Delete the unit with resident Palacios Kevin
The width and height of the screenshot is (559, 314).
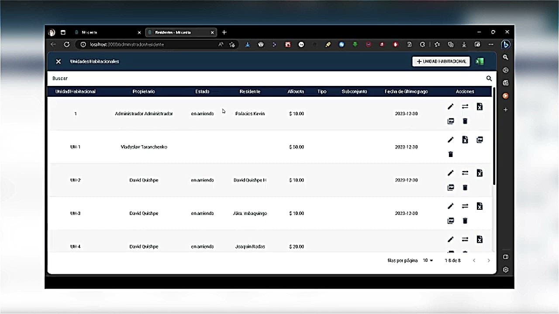465,121
